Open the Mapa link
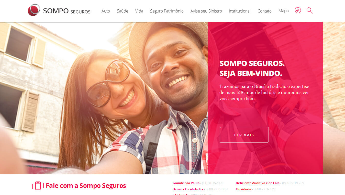Screen dimensions: 345x195 point(283,11)
